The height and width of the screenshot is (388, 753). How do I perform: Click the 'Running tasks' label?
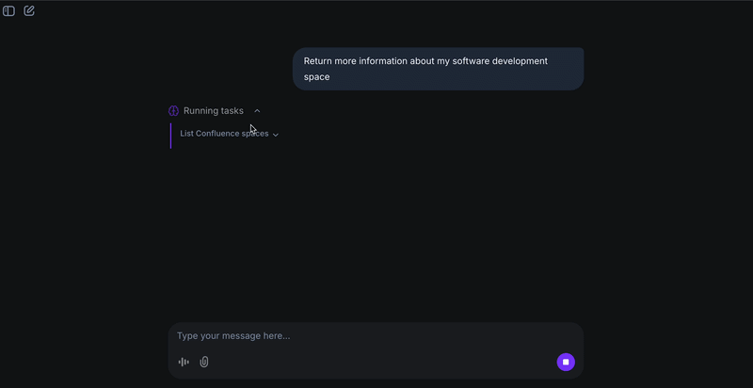click(214, 111)
